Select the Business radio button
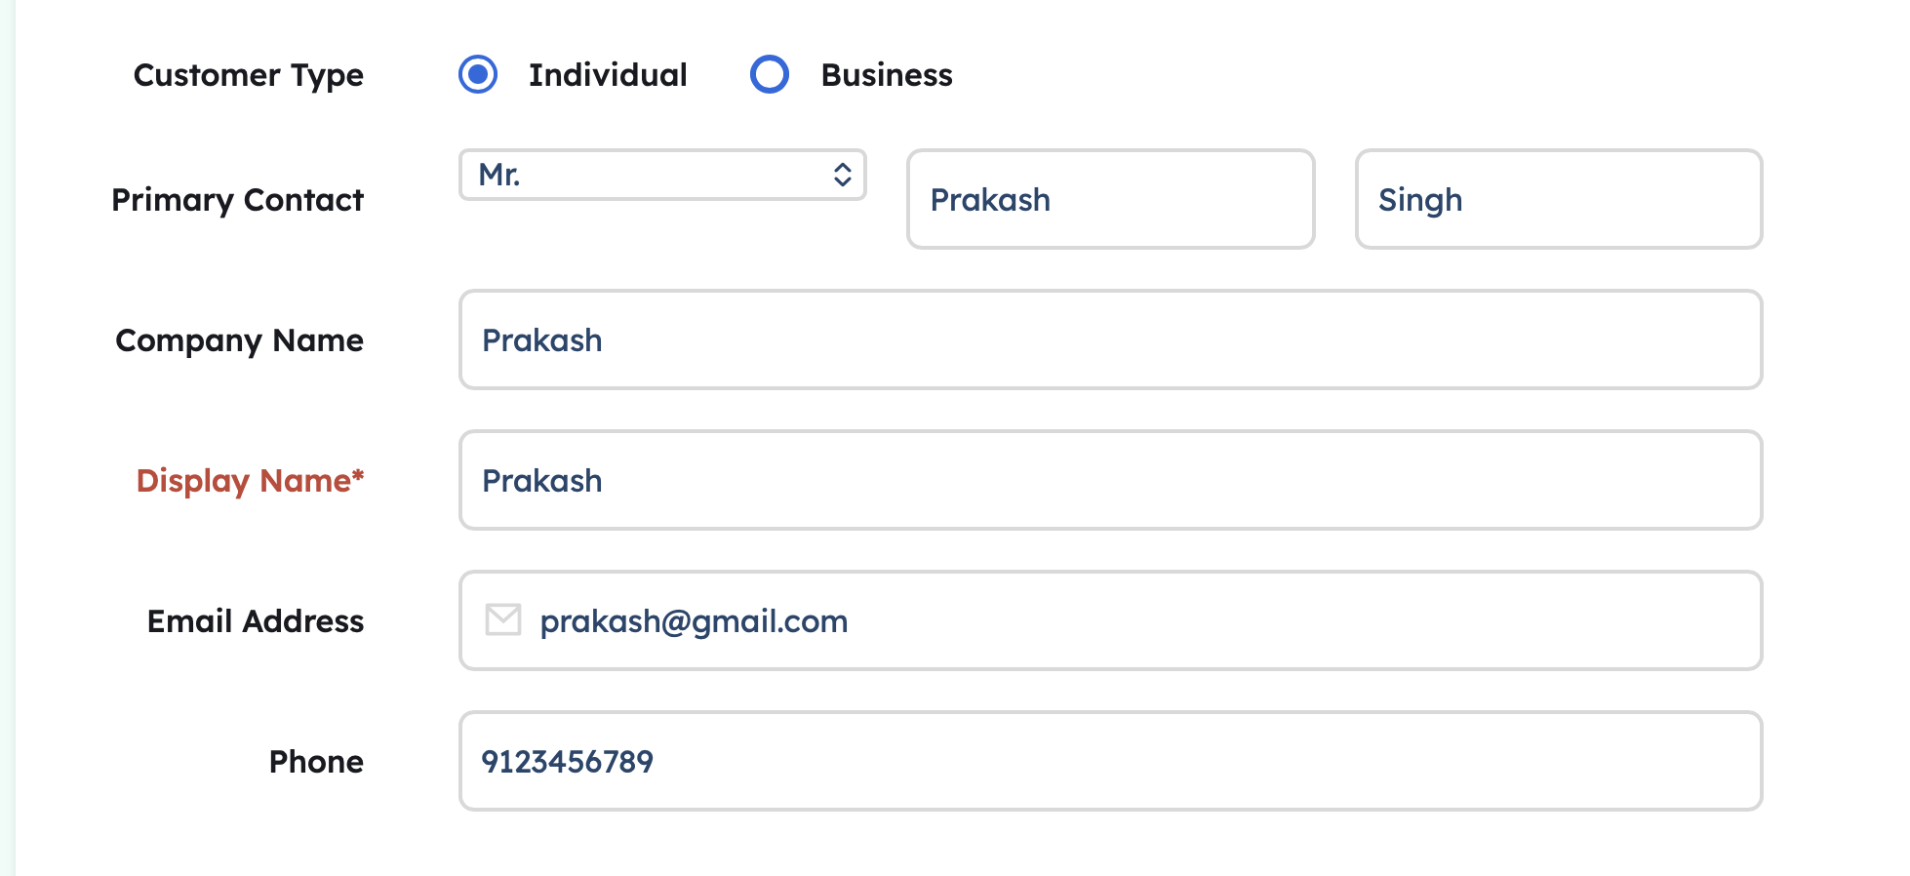Screen dimensions: 1910x876 (x=769, y=74)
